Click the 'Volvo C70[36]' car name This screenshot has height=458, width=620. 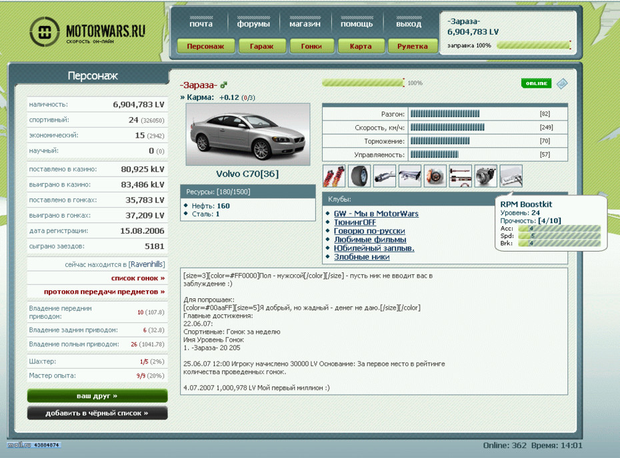[247, 174]
